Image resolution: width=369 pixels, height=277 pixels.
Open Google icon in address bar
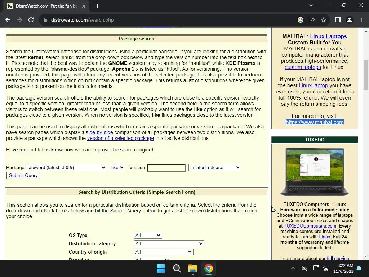[300, 20]
